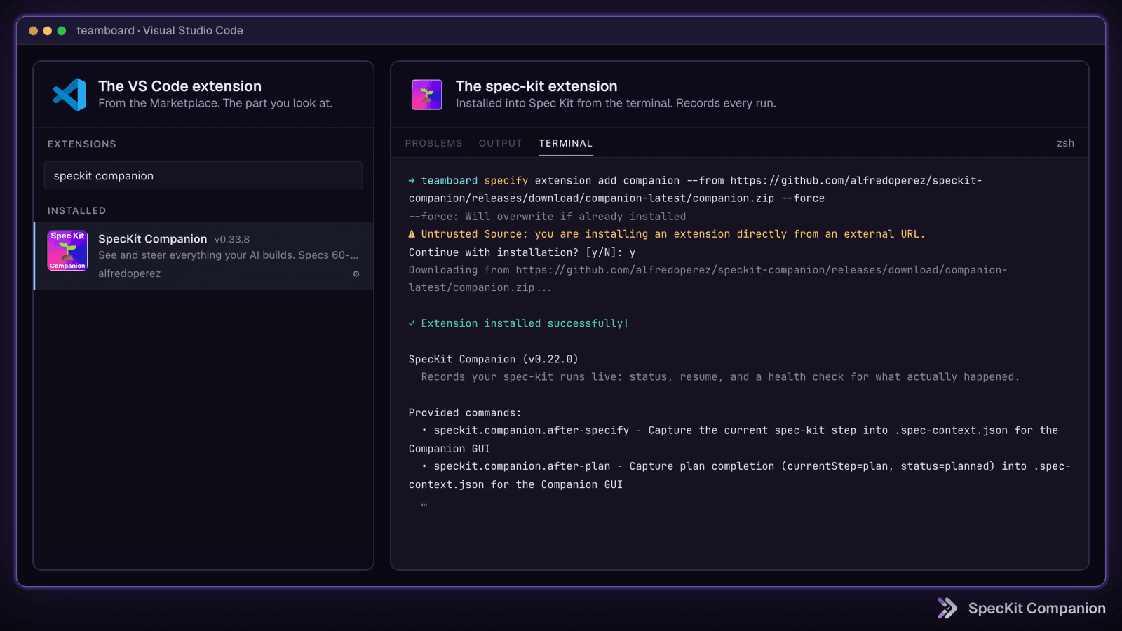Switch to the OUTPUT tab
This screenshot has width=1122, height=631.
500,143
